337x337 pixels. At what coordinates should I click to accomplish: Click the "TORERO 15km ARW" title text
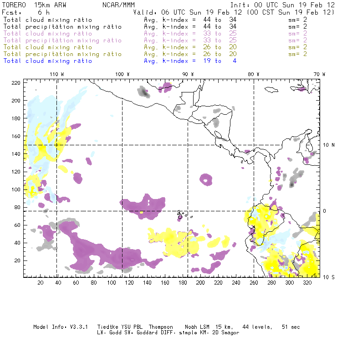[x=34, y=5]
